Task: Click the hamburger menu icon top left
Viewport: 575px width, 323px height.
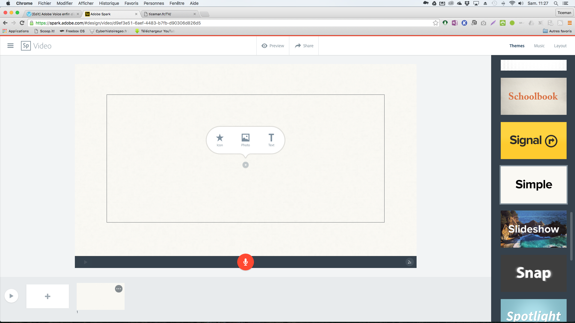Action: (x=10, y=46)
